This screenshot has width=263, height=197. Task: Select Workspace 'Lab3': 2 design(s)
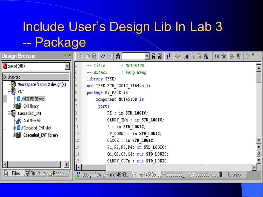point(42,85)
